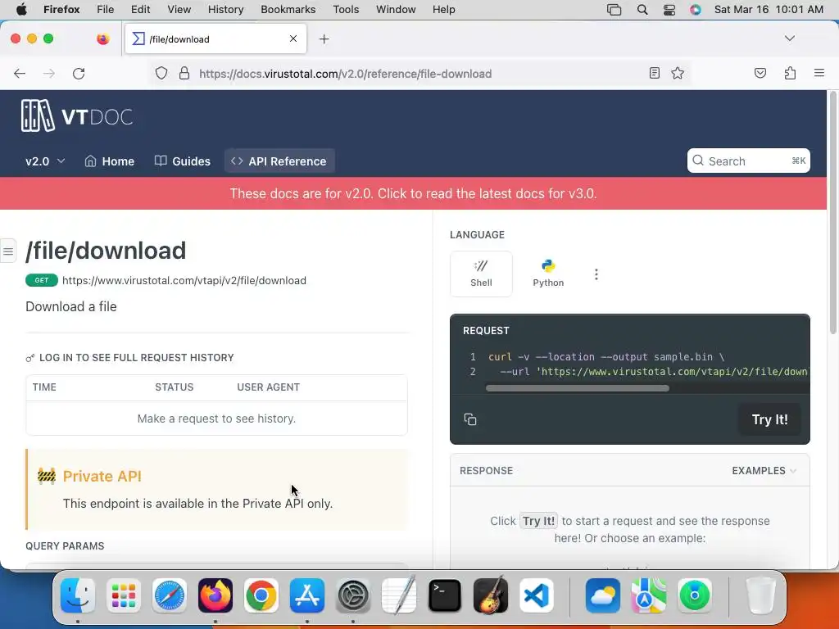Screen dimensions: 839x629
Task: Click the site security padlock icon
Action: 184,73
